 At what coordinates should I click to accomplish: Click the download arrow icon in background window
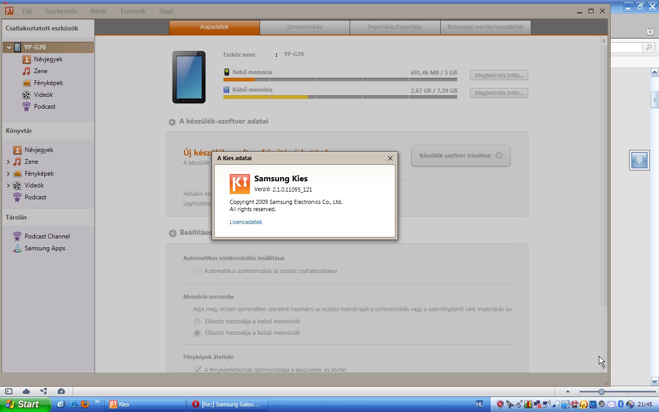pos(639,160)
